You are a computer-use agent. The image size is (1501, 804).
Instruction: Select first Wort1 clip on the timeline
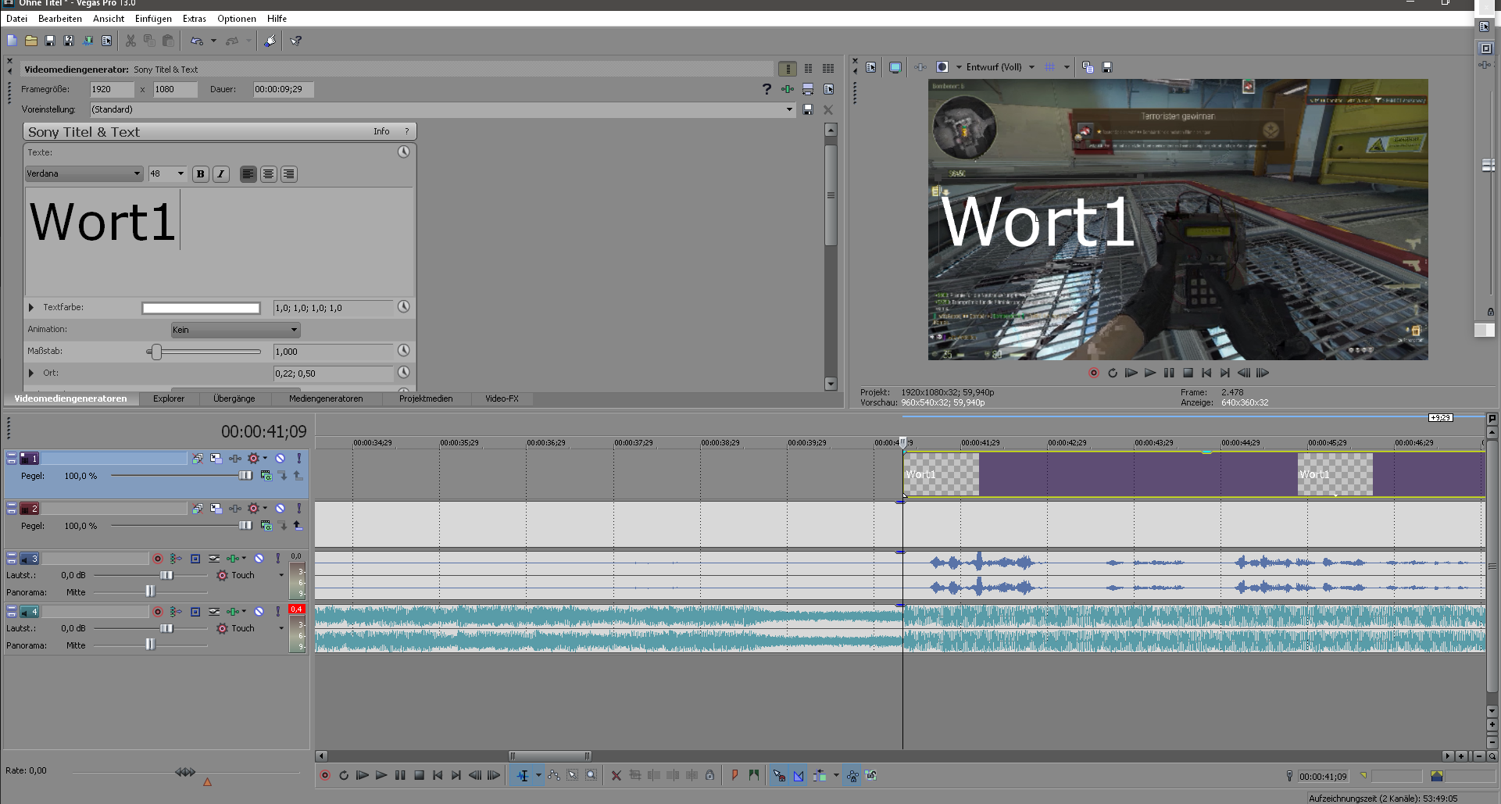[x=941, y=474]
